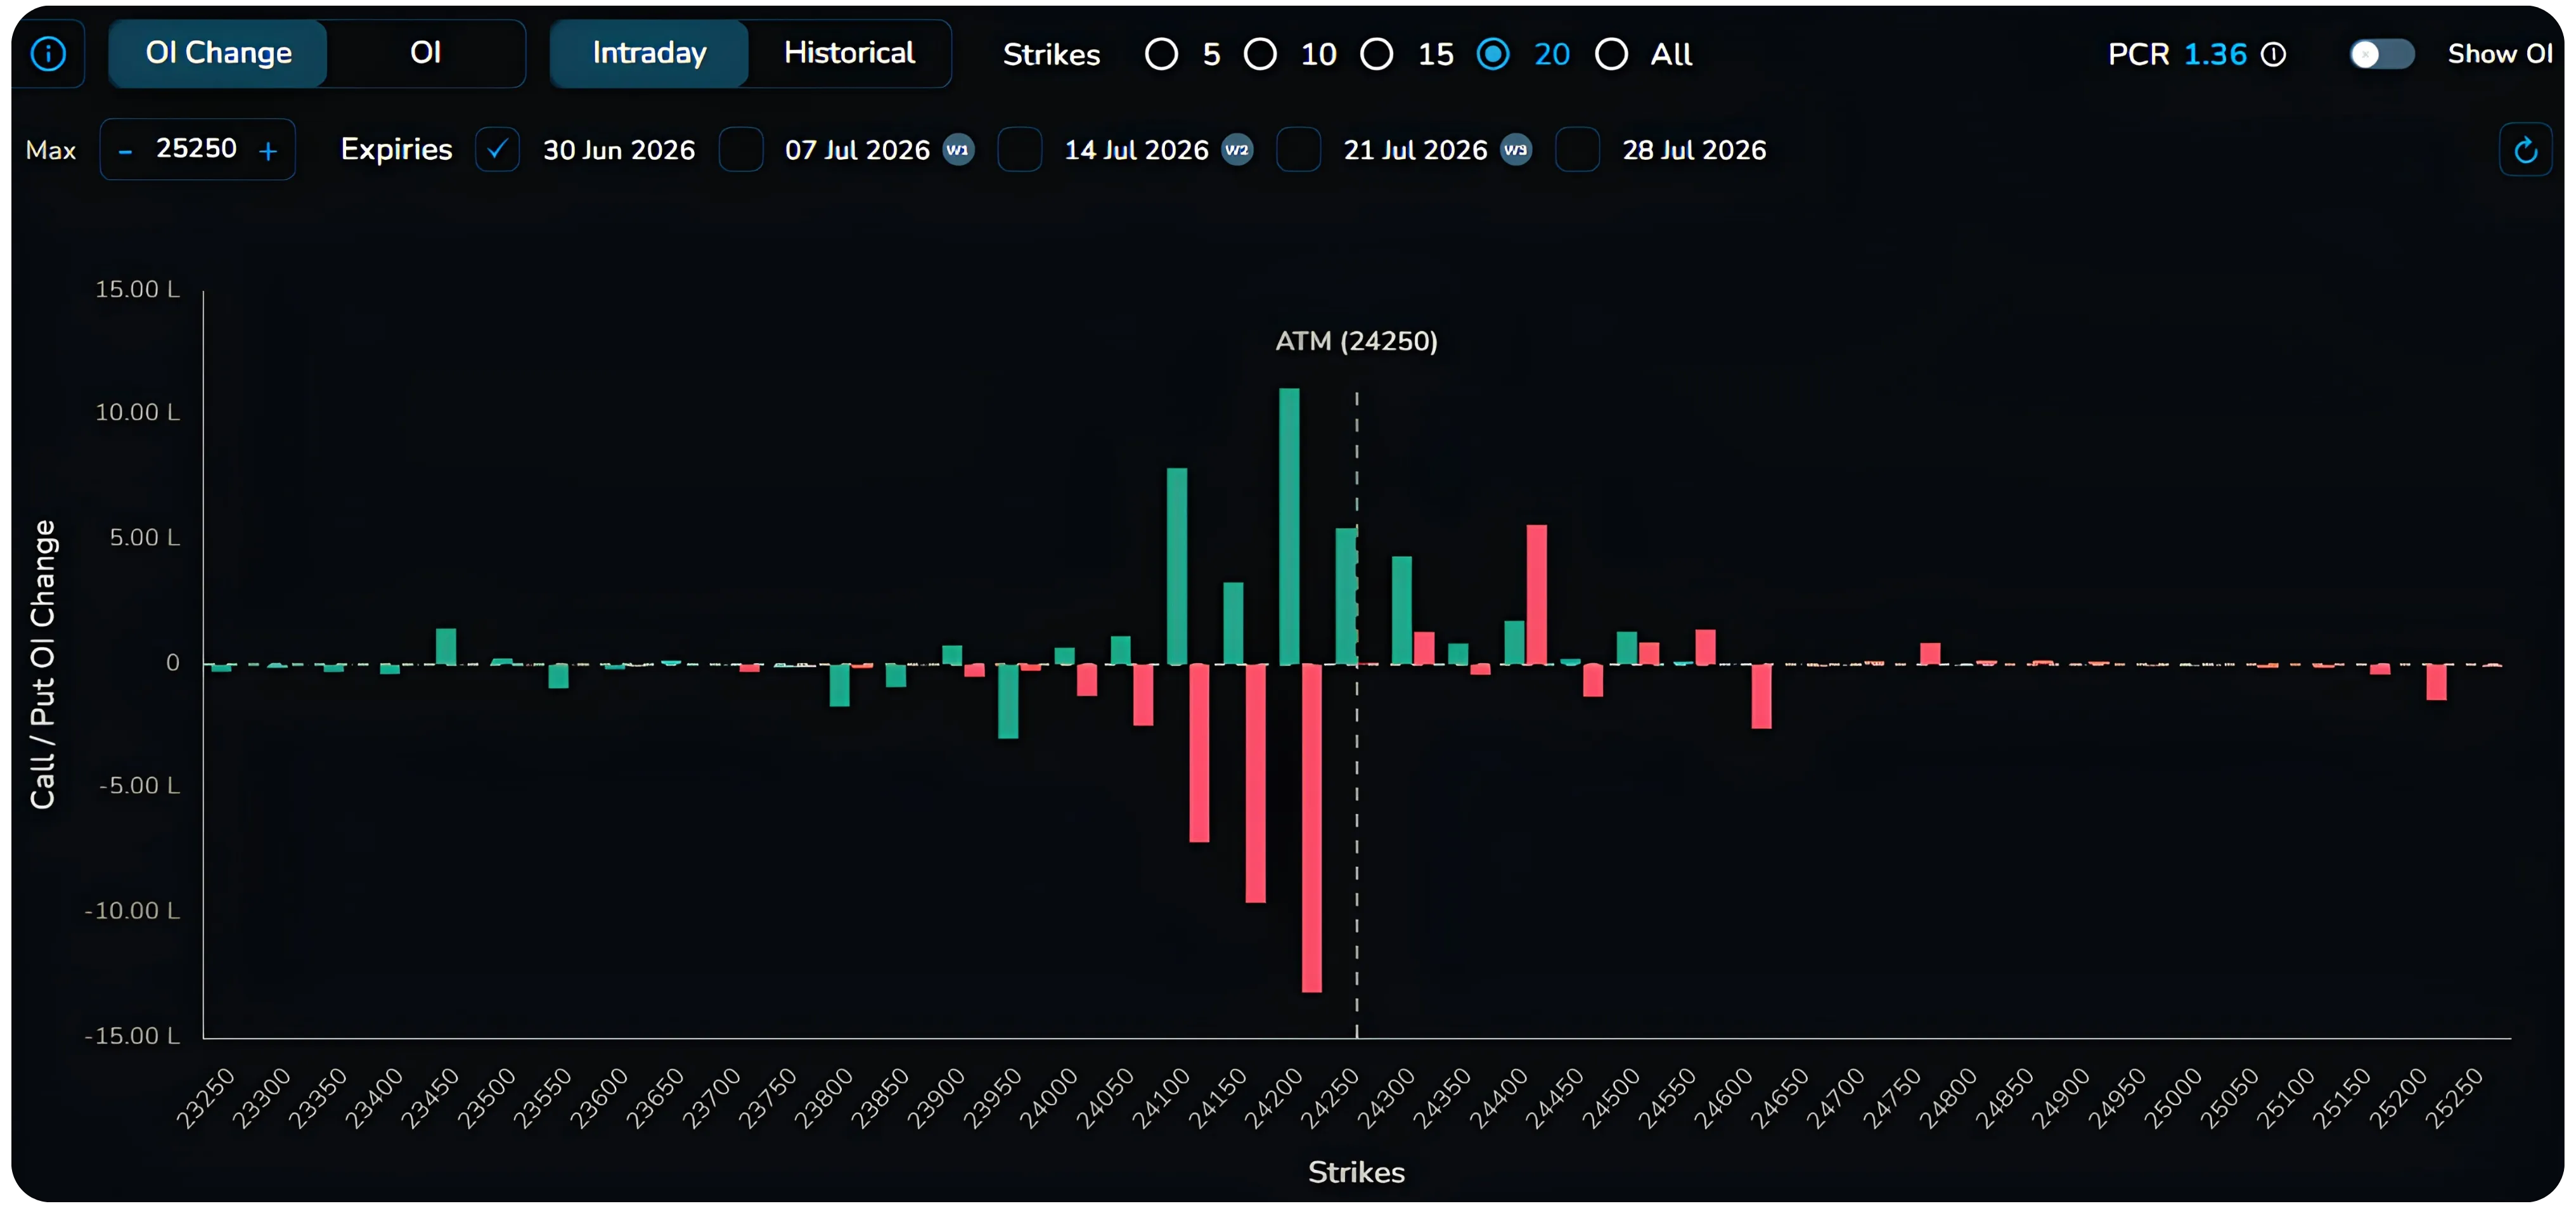Click the W1 badge beside 07 Jul 2026
Viewport: 2576px width, 1206px height.
[x=958, y=150]
